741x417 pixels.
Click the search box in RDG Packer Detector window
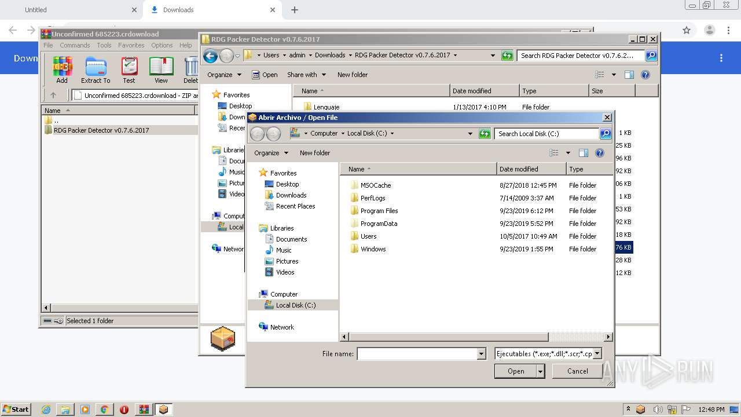pyautogui.click(x=581, y=56)
